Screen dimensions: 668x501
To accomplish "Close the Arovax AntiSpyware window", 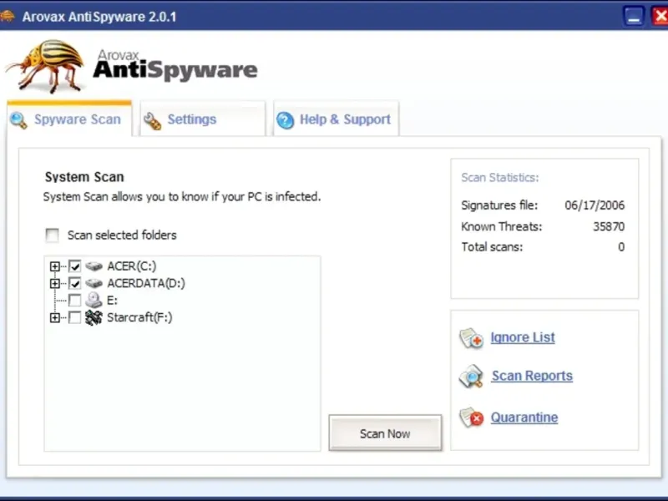I will (660, 17).
